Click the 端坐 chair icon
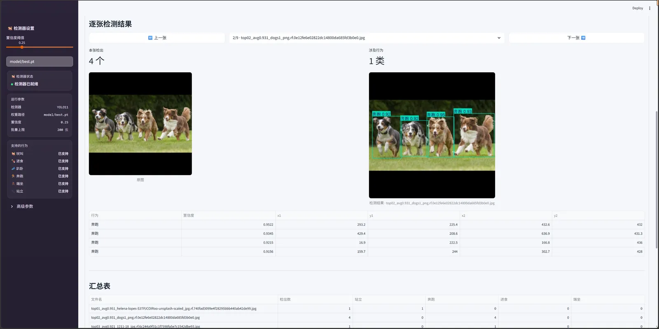 (x=13, y=184)
